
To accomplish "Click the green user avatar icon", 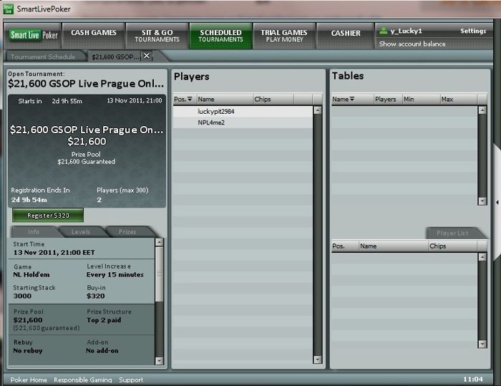I will (x=383, y=31).
